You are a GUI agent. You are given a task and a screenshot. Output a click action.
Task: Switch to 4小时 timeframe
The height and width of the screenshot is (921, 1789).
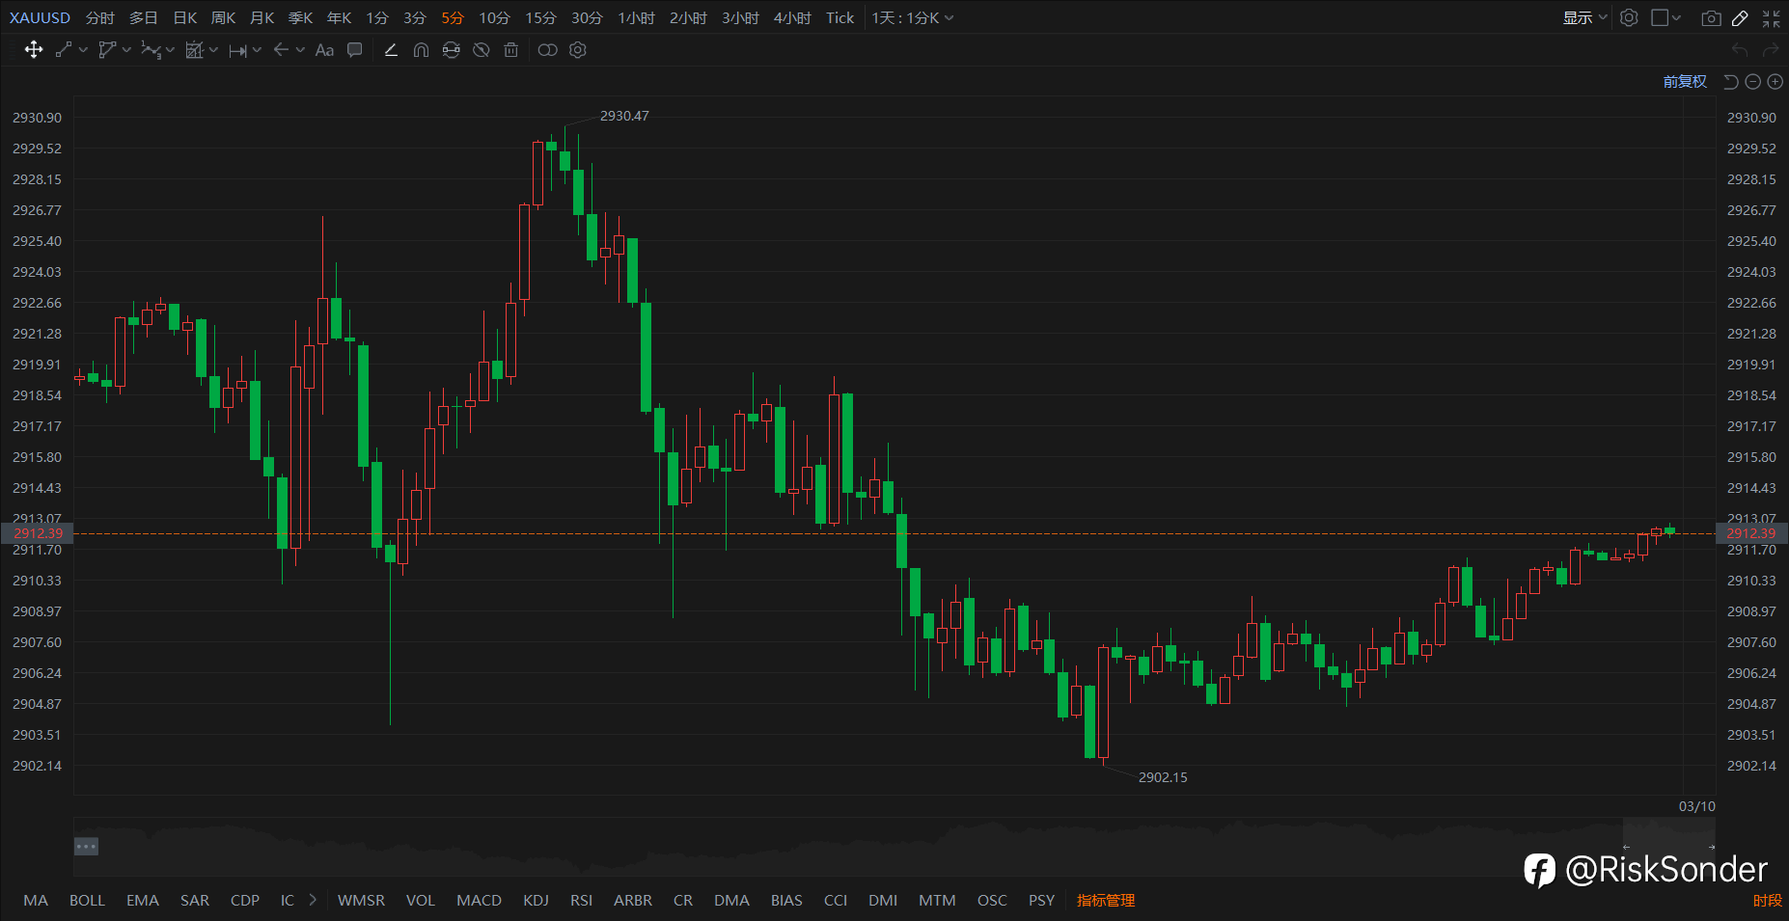click(792, 17)
